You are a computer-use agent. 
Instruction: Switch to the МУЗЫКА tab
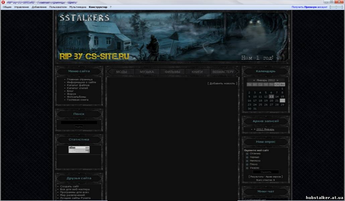coord(147,72)
